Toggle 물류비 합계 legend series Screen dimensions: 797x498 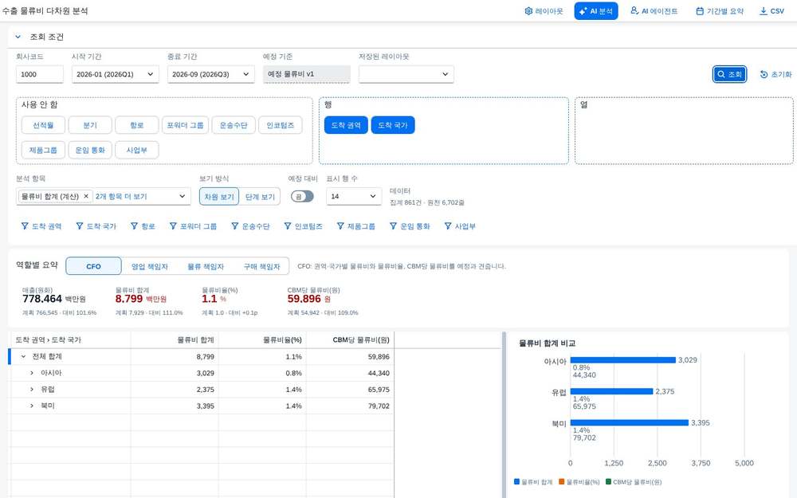533,482
